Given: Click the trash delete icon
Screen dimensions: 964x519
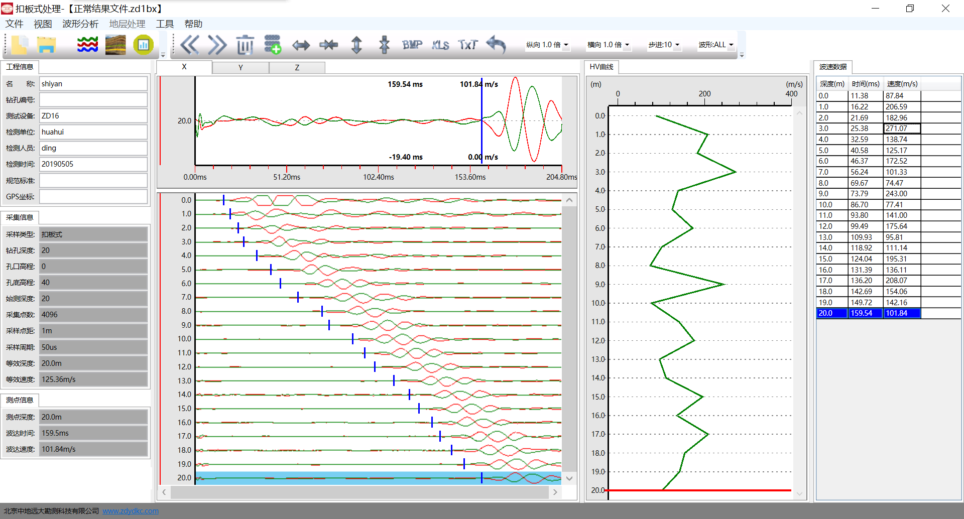Looking at the screenshot, I should pos(245,45).
